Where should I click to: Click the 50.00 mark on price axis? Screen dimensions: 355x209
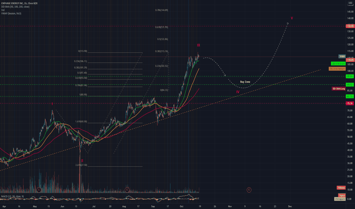click(x=350, y=137)
